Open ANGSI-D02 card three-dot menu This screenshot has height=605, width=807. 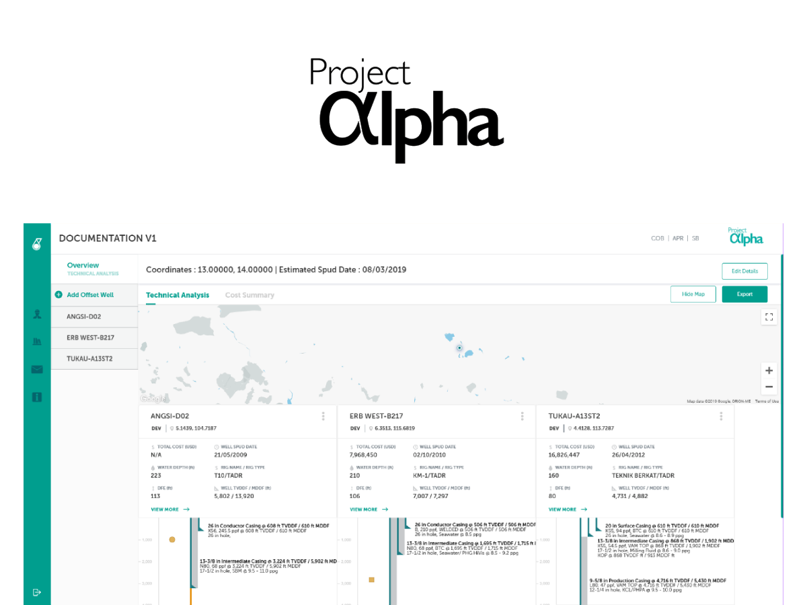tap(323, 416)
